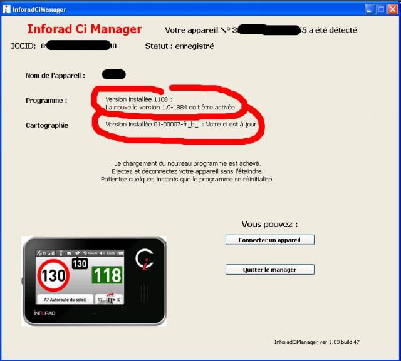
Task: Click Votre appareil N° détecté message
Action: coord(261,30)
